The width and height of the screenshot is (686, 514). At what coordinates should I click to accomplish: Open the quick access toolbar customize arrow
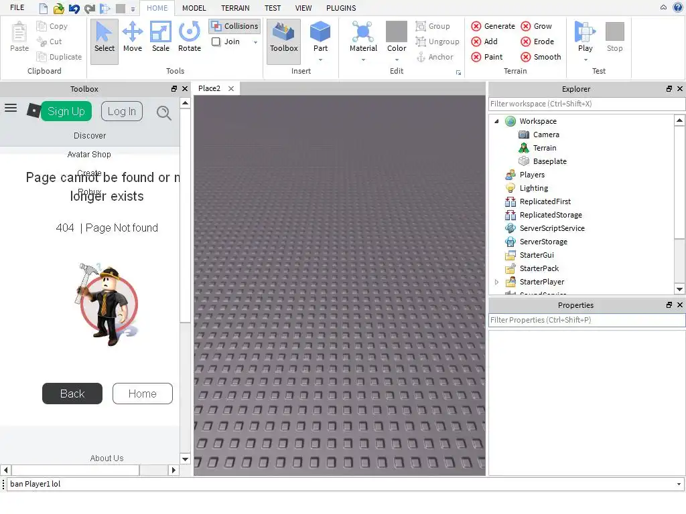[x=133, y=9]
